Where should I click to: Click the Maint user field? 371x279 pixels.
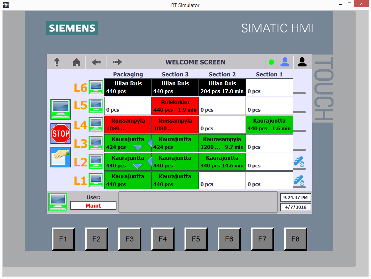pyautogui.click(x=93, y=206)
